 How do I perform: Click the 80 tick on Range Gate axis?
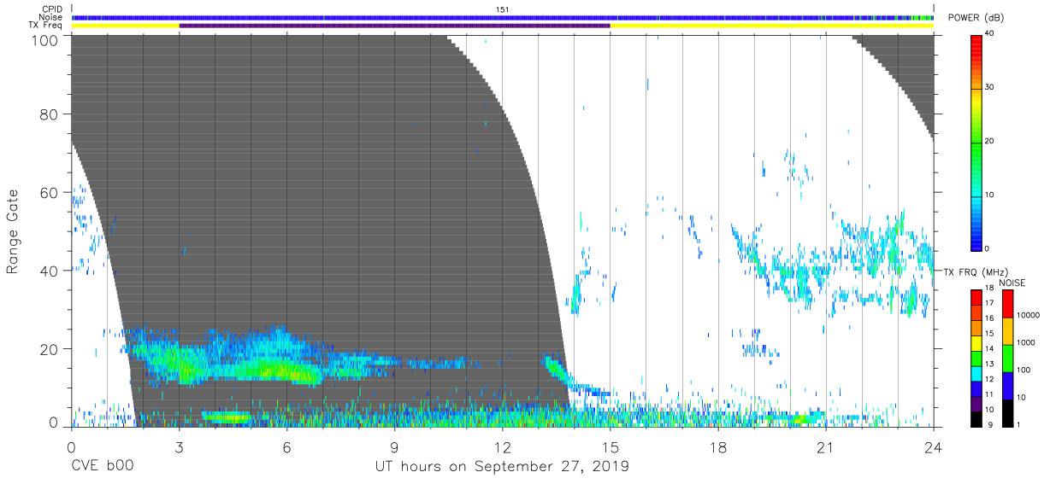click(x=50, y=114)
